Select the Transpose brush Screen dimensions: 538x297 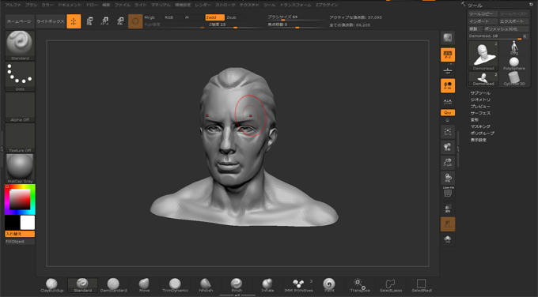point(360,285)
